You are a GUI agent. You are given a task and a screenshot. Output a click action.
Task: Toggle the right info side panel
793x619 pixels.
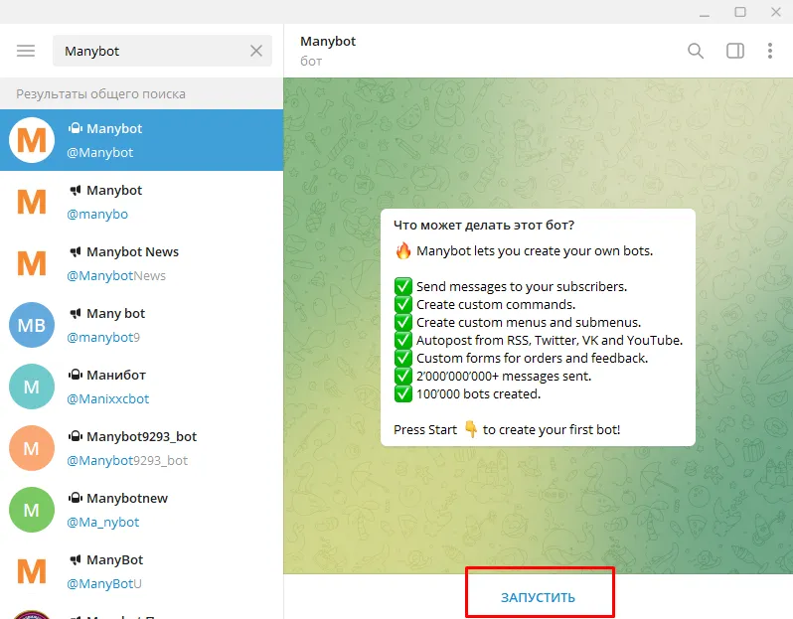pyautogui.click(x=734, y=51)
